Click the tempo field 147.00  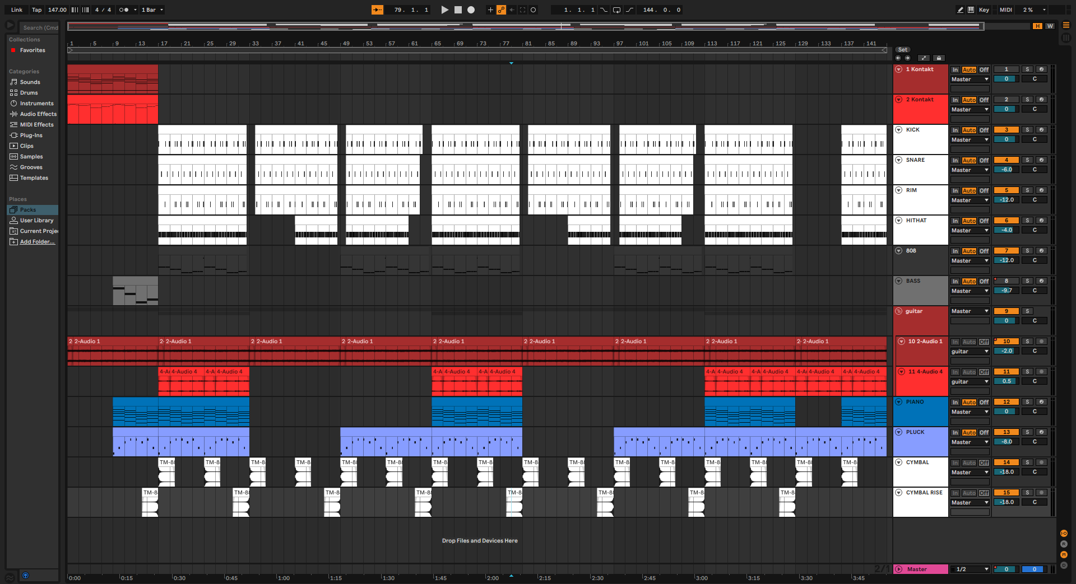[x=57, y=10]
